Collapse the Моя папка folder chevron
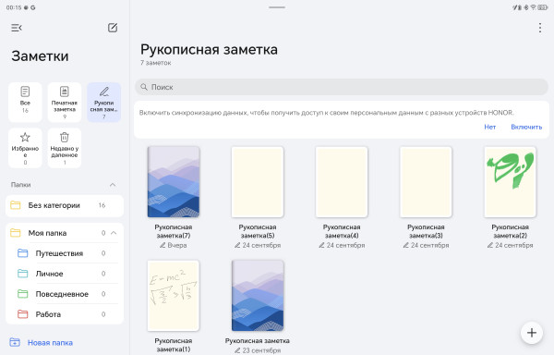 [x=114, y=233]
